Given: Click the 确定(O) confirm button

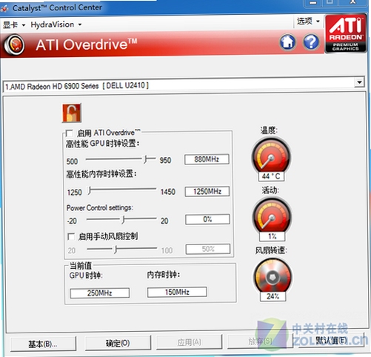Looking at the screenshot, I should tap(118, 343).
